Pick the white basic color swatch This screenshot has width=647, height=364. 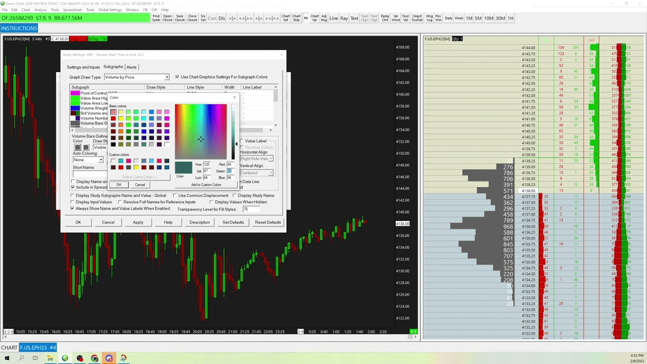click(x=166, y=144)
